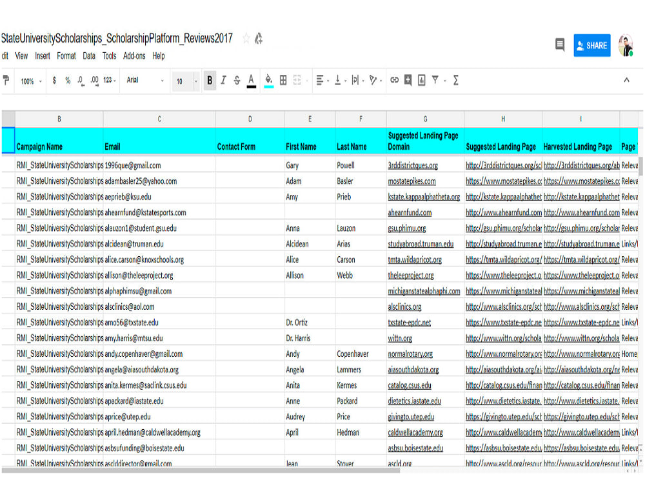
Task: Select the Contact Form header cell
Action: [x=250, y=141]
